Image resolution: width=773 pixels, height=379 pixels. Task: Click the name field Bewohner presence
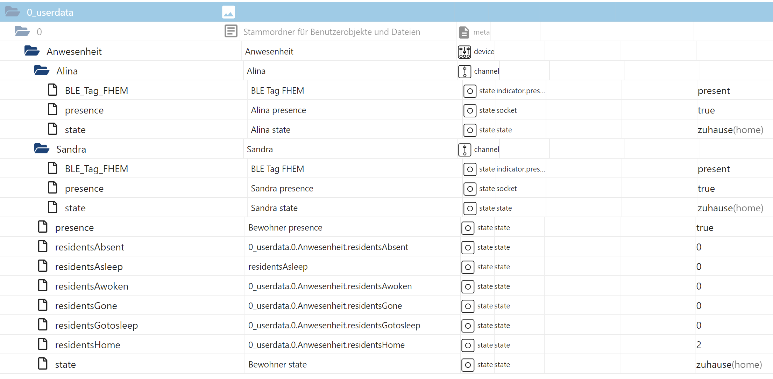pos(285,228)
